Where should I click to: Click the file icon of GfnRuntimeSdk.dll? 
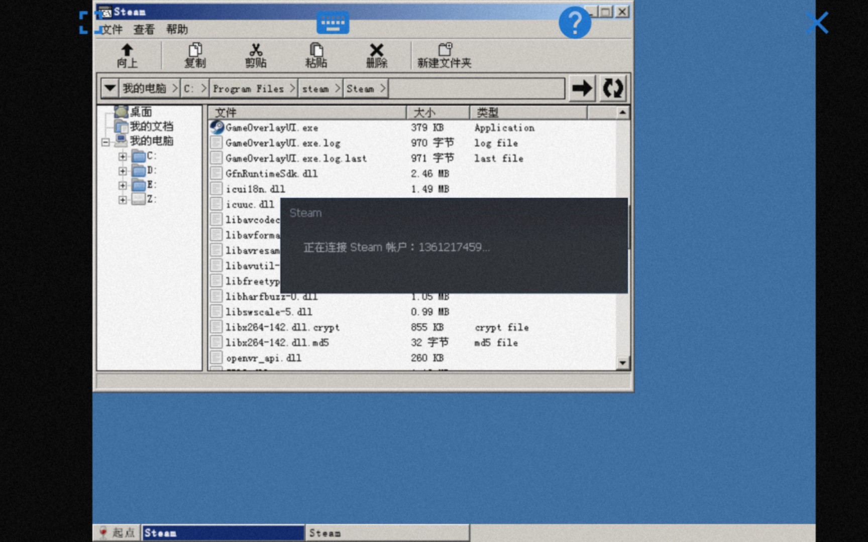216,174
